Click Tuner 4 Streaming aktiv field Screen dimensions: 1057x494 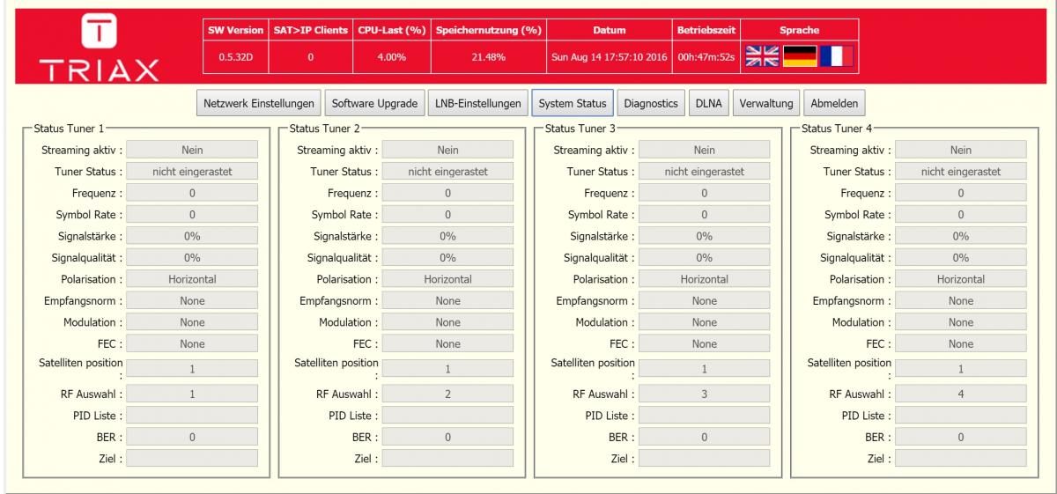point(961,151)
